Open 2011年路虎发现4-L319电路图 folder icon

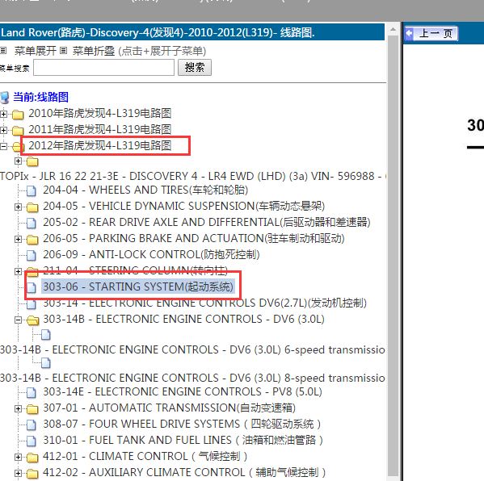click(x=18, y=131)
